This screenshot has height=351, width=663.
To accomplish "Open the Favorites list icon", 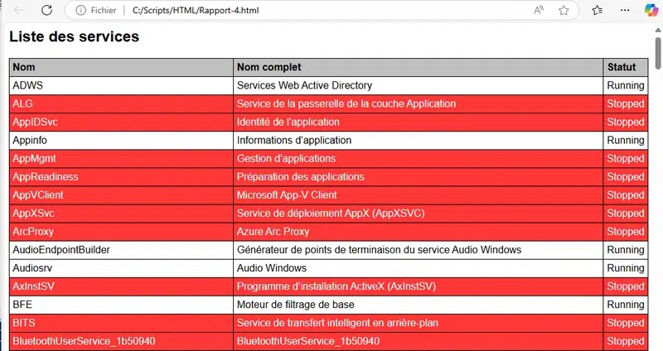I will (x=598, y=11).
